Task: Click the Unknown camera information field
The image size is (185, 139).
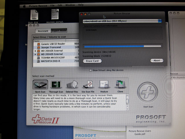Action: coord(123,34)
